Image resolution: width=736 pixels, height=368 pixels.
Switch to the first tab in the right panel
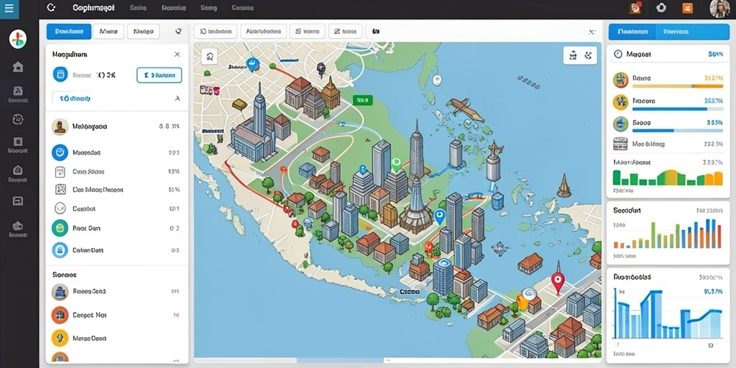(x=633, y=32)
